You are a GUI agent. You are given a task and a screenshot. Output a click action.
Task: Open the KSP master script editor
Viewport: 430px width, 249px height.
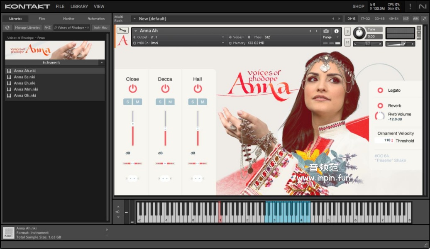point(406,19)
